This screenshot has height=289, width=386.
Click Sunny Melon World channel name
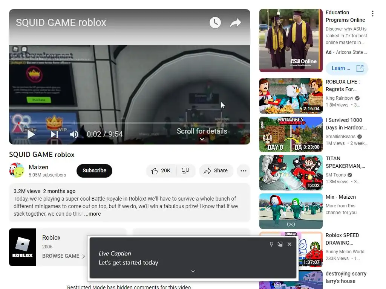pos(345,252)
